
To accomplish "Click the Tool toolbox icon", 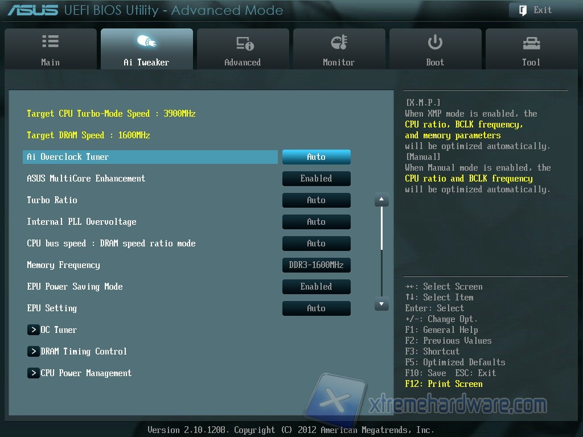I will (x=531, y=43).
